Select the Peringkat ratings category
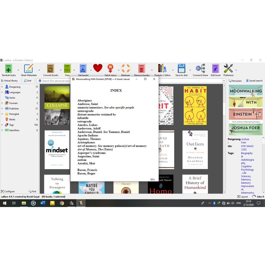This screenshot has width=265, height=265. 14,114
